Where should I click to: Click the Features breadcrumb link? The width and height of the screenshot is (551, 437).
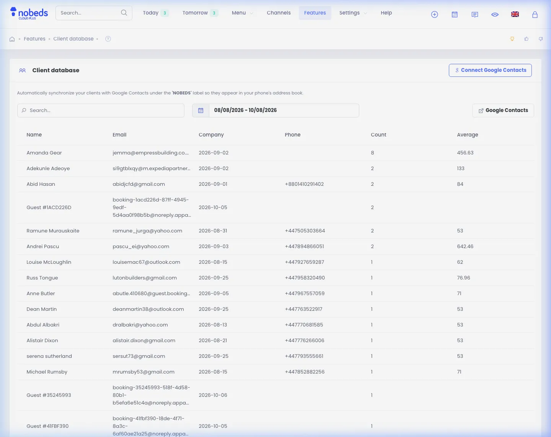(x=34, y=39)
